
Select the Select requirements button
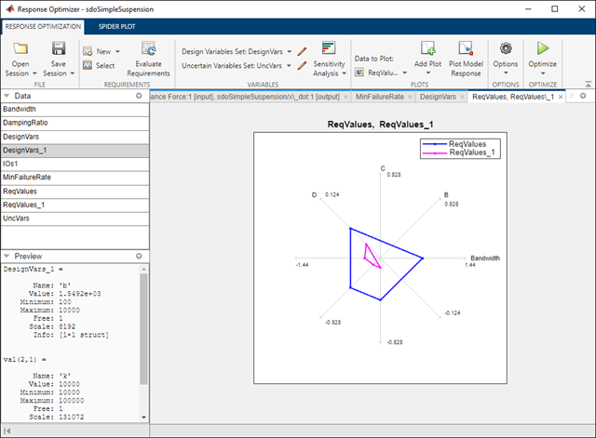(x=99, y=66)
